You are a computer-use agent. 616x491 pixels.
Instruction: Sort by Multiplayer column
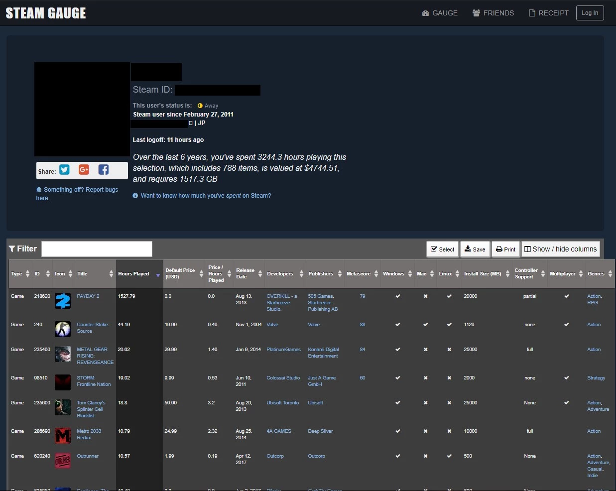point(566,274)
